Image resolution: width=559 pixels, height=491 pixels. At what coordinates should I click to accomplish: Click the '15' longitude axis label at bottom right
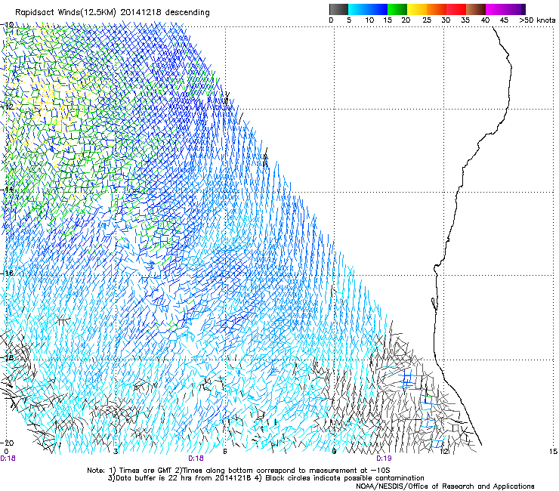pyautogui.click(x=553, y=452)
